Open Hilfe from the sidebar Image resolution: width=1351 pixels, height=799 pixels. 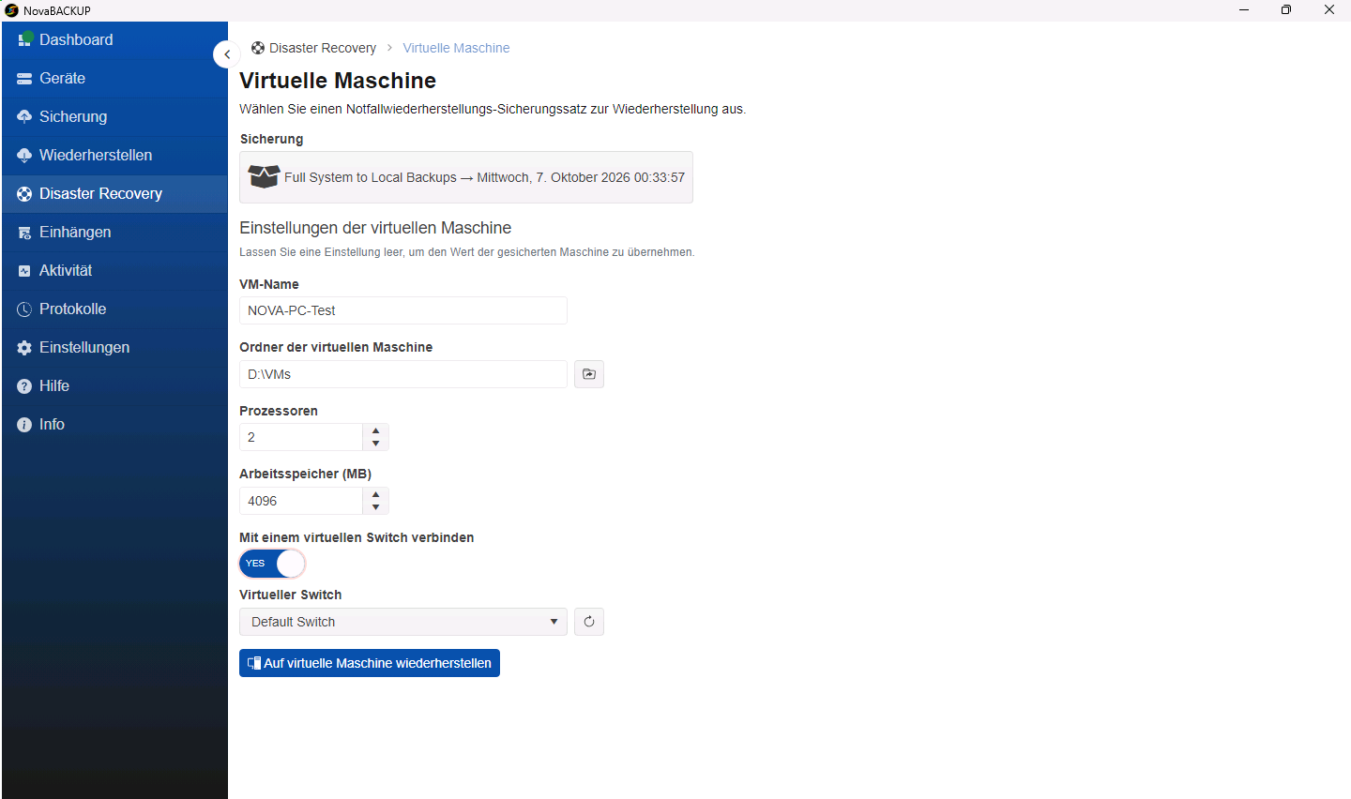[x=114, y=386]
